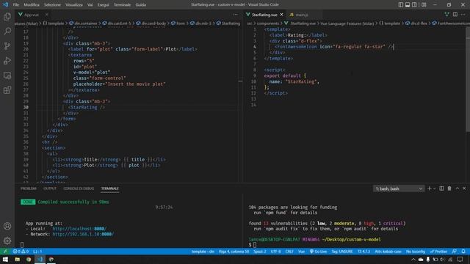Viewport: 470px width, 264px height.
Task: Open notifications via the status bar bell icon
Action: (x=463, y=252)
